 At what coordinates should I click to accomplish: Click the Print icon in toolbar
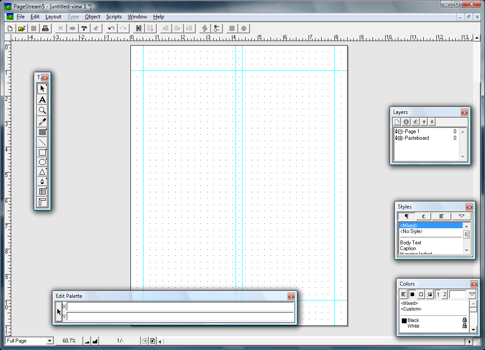[45, 28]
